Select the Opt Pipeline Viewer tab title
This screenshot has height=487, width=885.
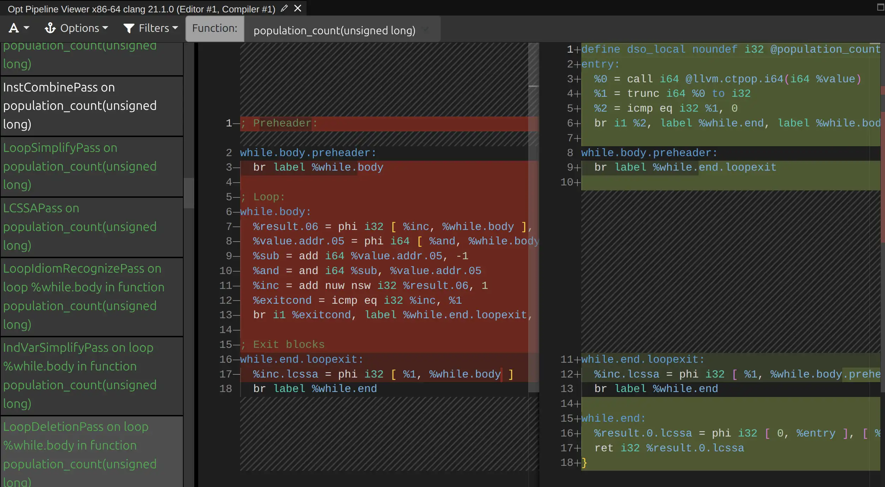[x=141, y=9]
